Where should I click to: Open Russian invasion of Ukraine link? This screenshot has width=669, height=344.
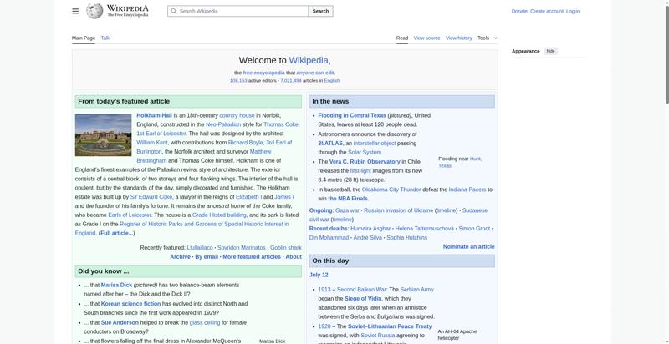pyautogui.click(x=398, y=210)
